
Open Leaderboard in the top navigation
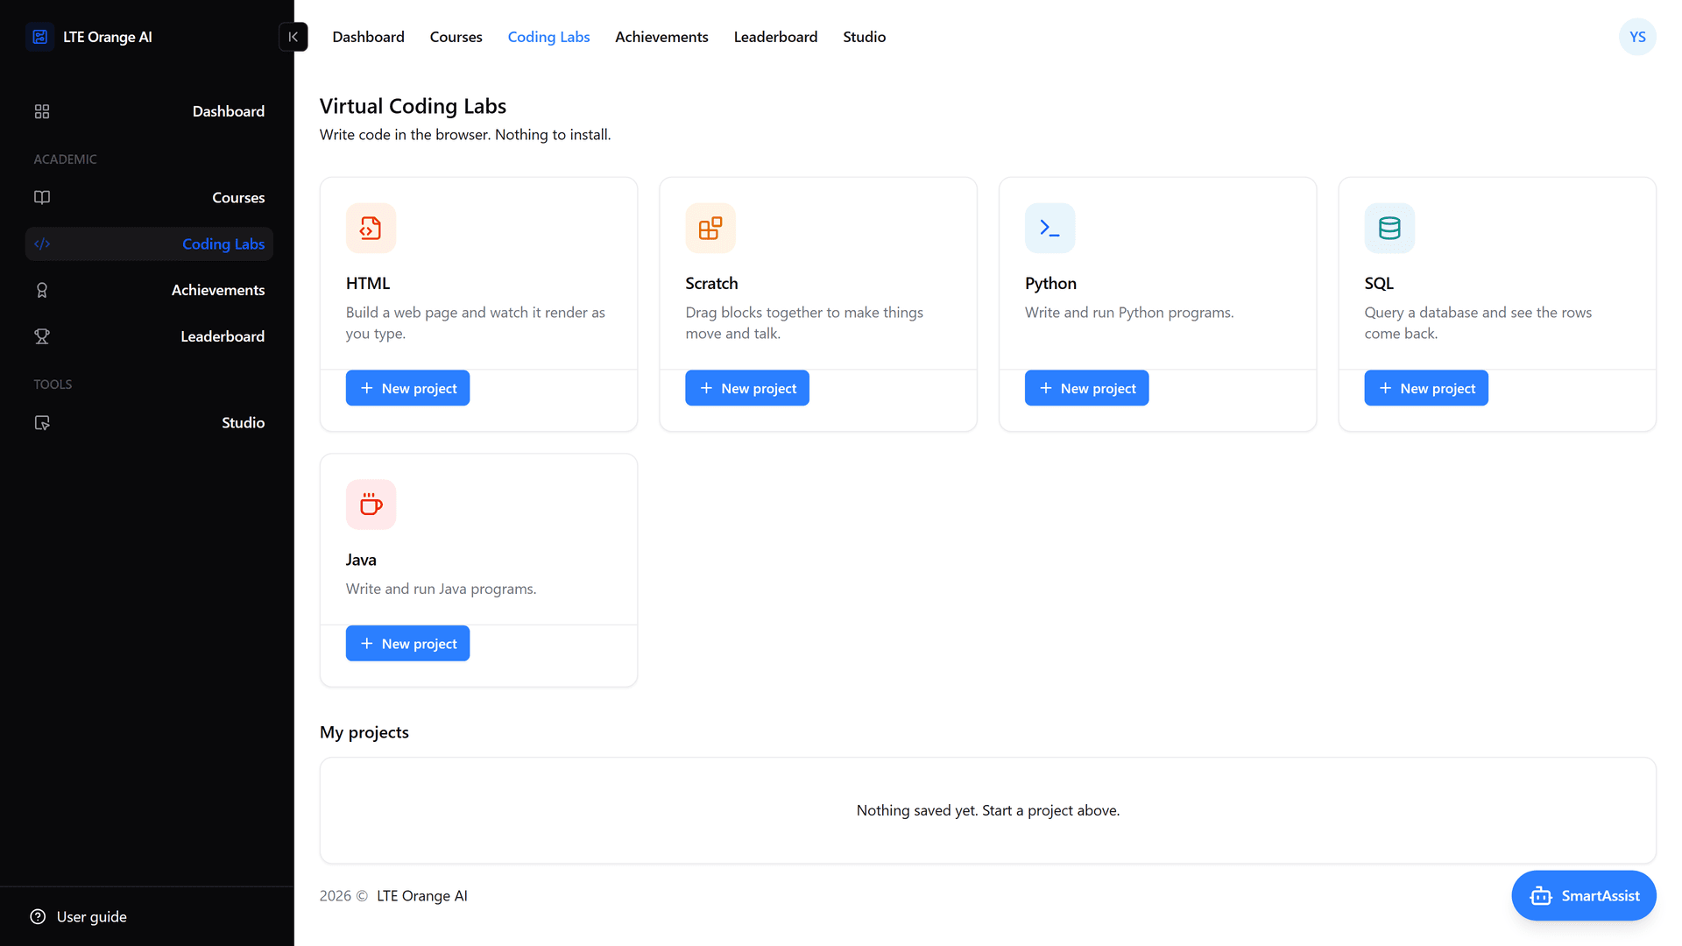pos(775,37)
